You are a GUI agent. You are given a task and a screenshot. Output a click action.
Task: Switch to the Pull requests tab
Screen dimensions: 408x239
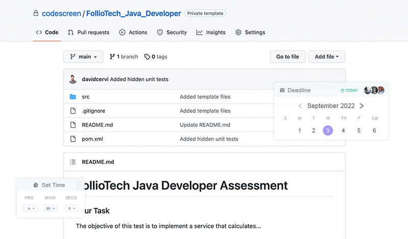(x=89, y=32)
